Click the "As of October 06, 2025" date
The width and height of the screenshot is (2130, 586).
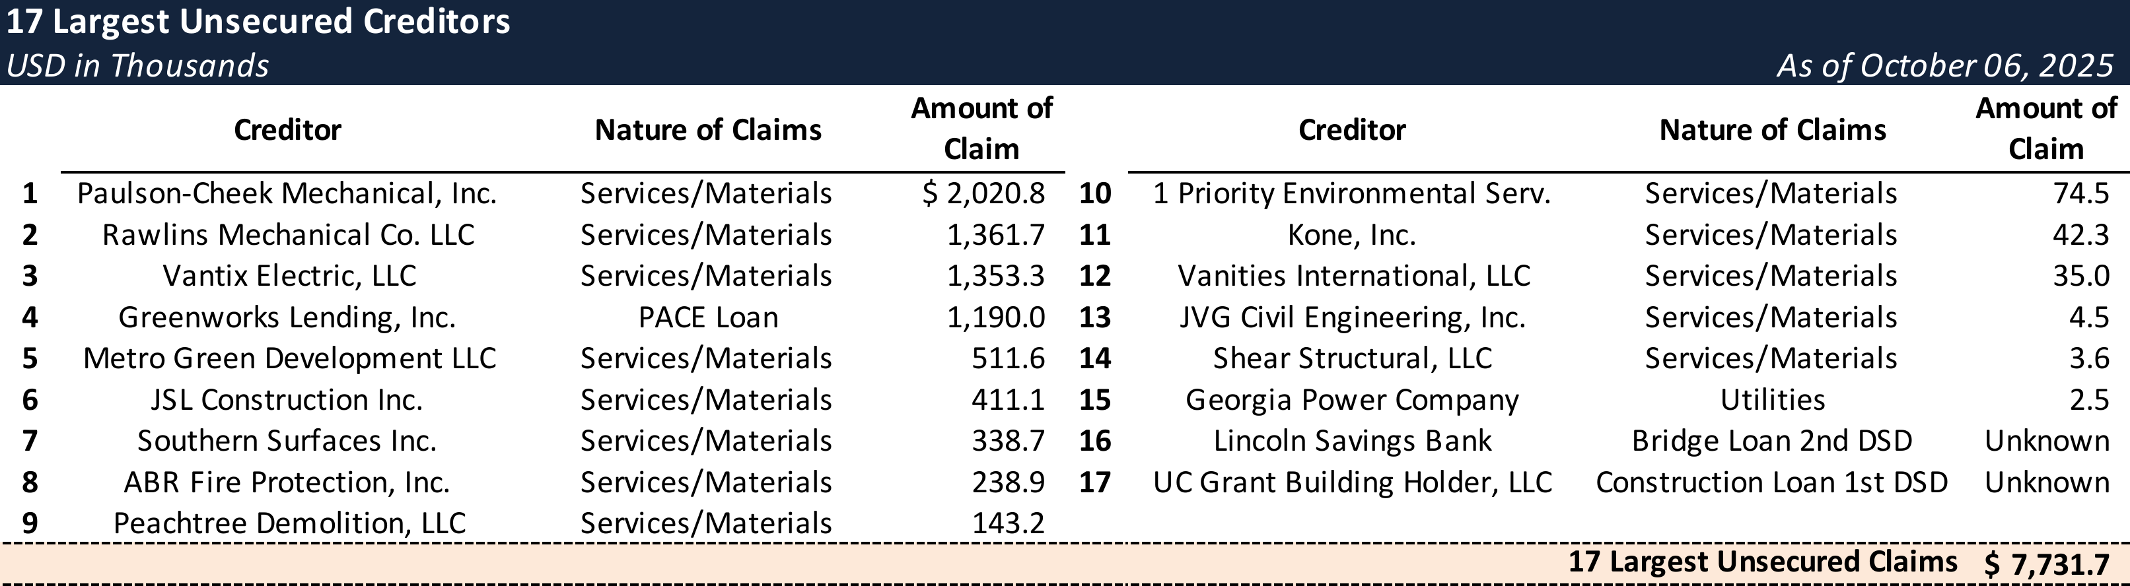pyautogui.click(x=1944, y=66)
